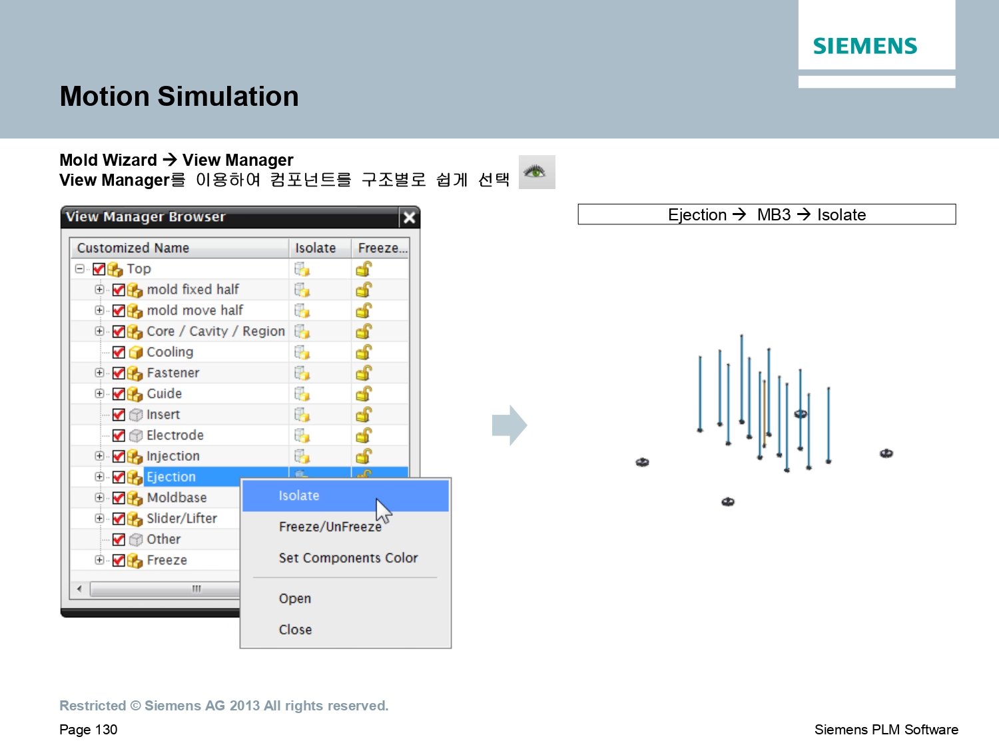Uncheck the Other checkbox
The width and height of the screenshot is (999, 749).
(x=119, y=539)
